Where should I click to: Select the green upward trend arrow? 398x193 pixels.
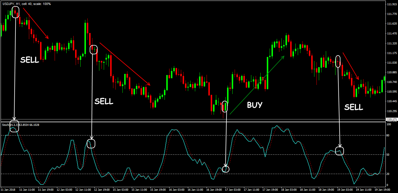[257, 85]
